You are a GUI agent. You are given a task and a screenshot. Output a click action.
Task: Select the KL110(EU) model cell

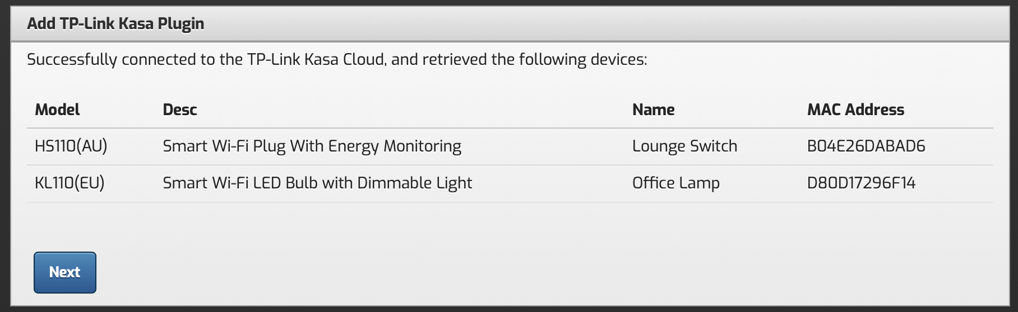point(70,183)
